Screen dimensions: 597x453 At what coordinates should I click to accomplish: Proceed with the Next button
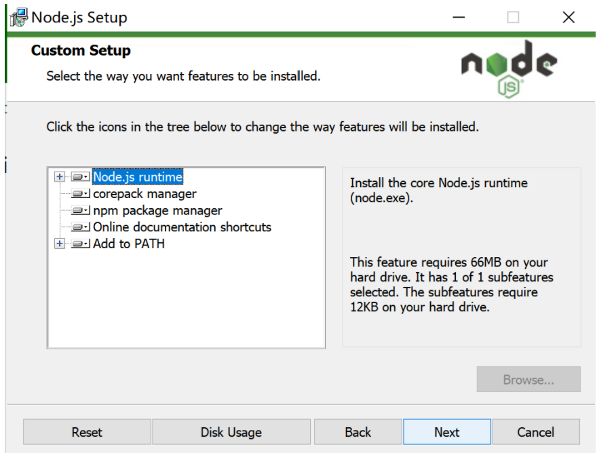[x=447, y=432]
